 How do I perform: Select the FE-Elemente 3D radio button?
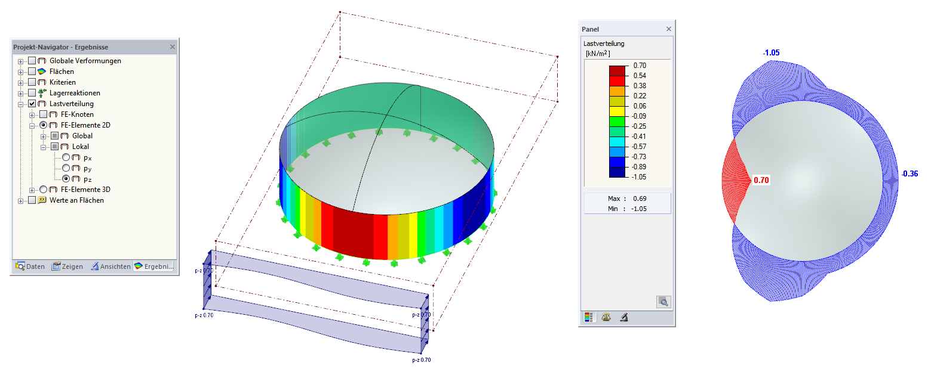pos(43,190)
